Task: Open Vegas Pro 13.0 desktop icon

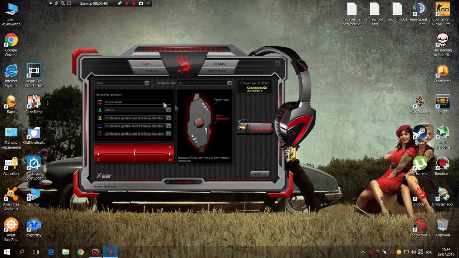Action: tap(34, 76)
